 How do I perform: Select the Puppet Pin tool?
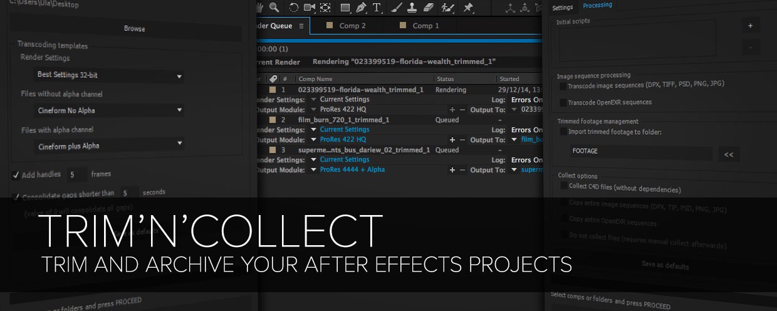click(x=467, y=8)
